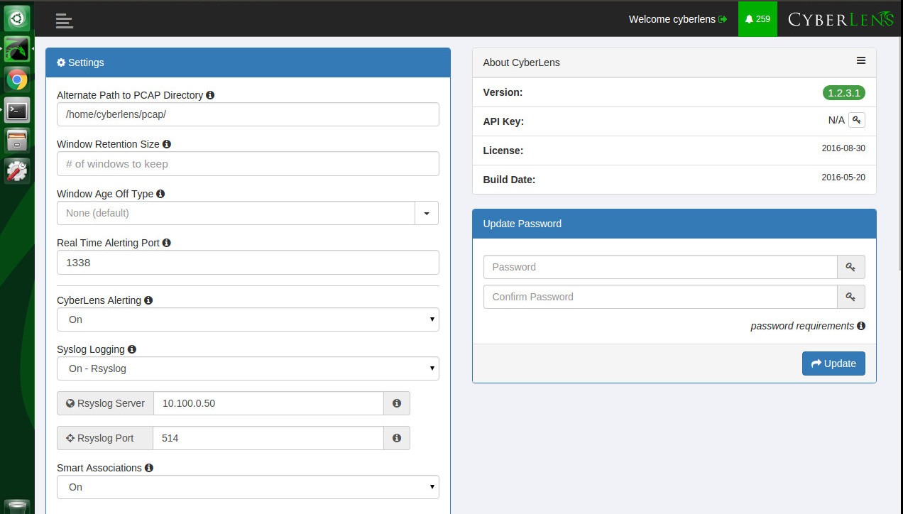The height and width of the screenshot is (514, 903).
Task: Click the key icon next to Confirm Password
Action: click(x=850, y=297)
